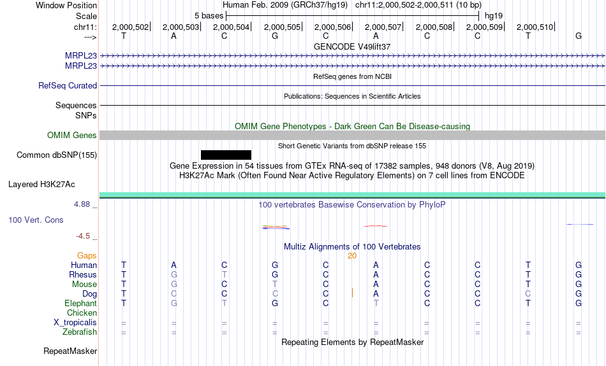Click Repeating Elements by RepeatMasker title
The width and height of the screenshot is (606, 366).
point(352,342)
